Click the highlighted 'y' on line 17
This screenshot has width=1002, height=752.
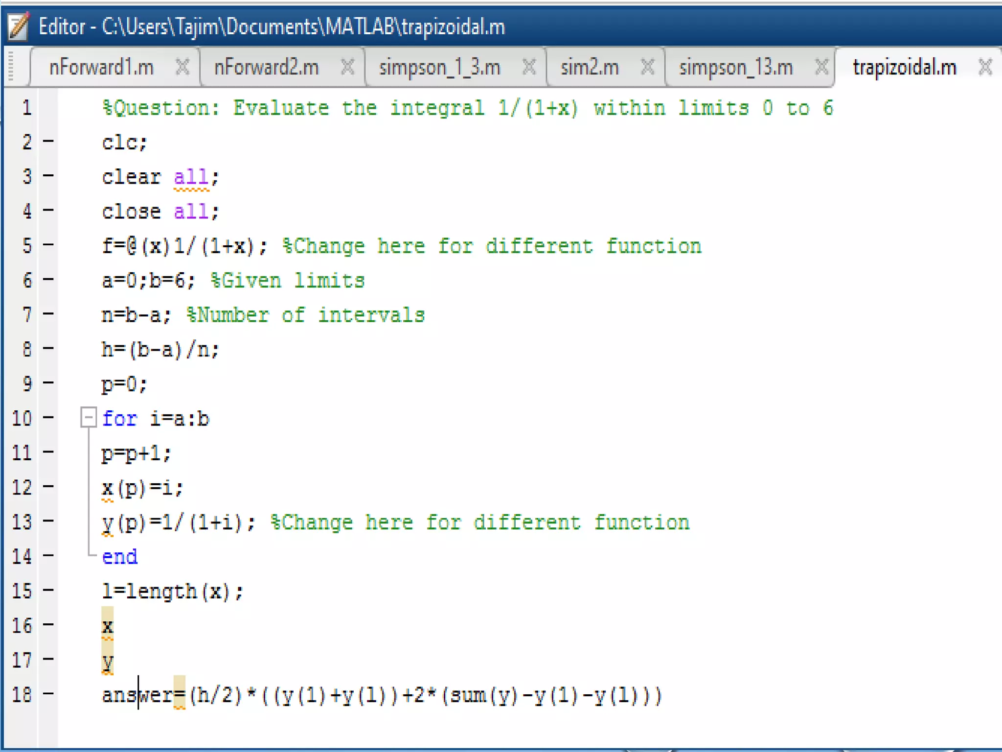point(108,661)
